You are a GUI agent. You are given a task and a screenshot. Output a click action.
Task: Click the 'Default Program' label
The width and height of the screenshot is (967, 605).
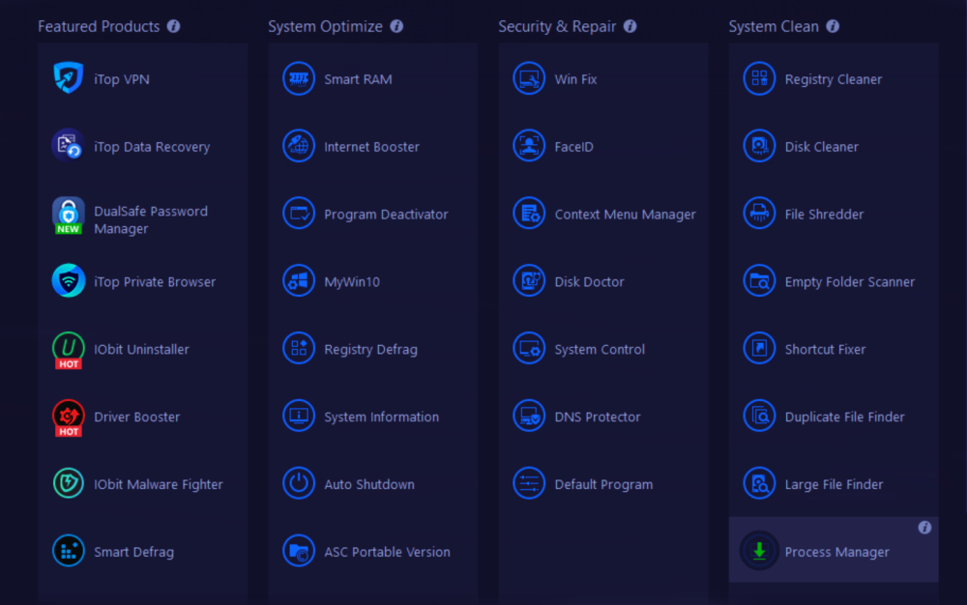click(603, 485)
